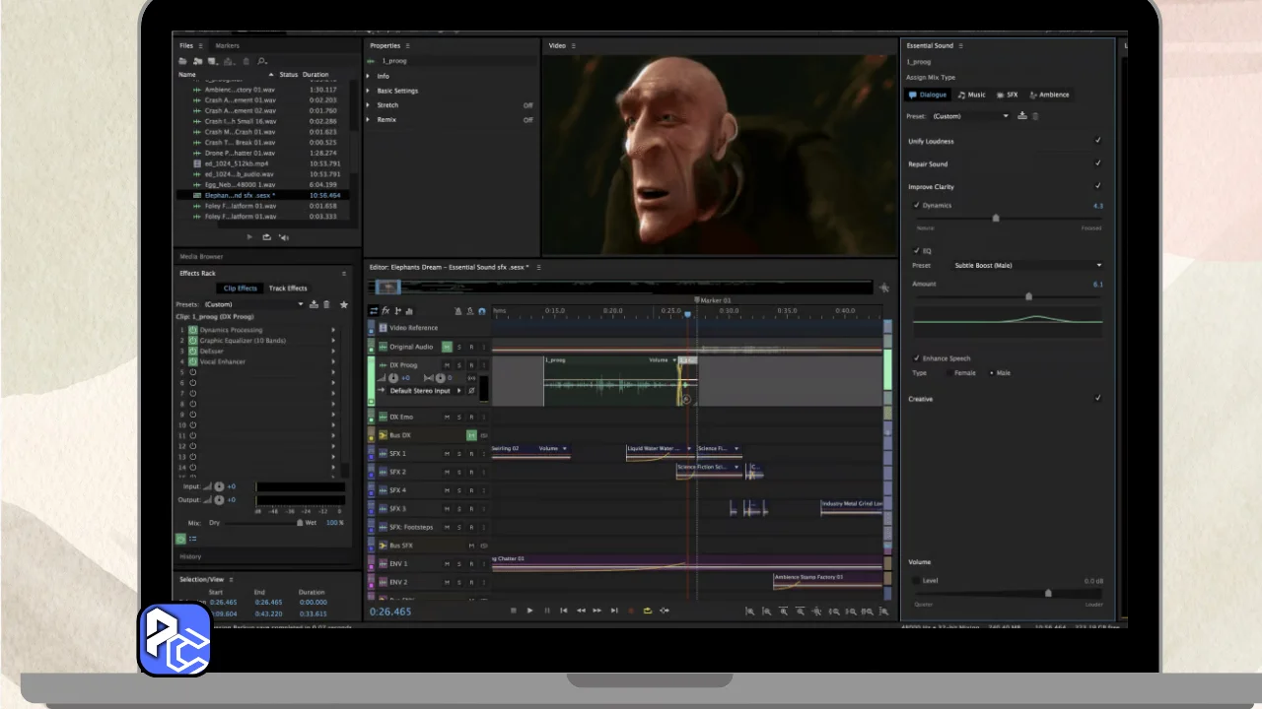Click the phase invert icon on DX Proog track
This screenshot has height=709, width=1262.
[471, 391]
